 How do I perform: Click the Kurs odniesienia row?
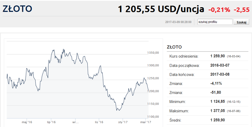point(207,56)
